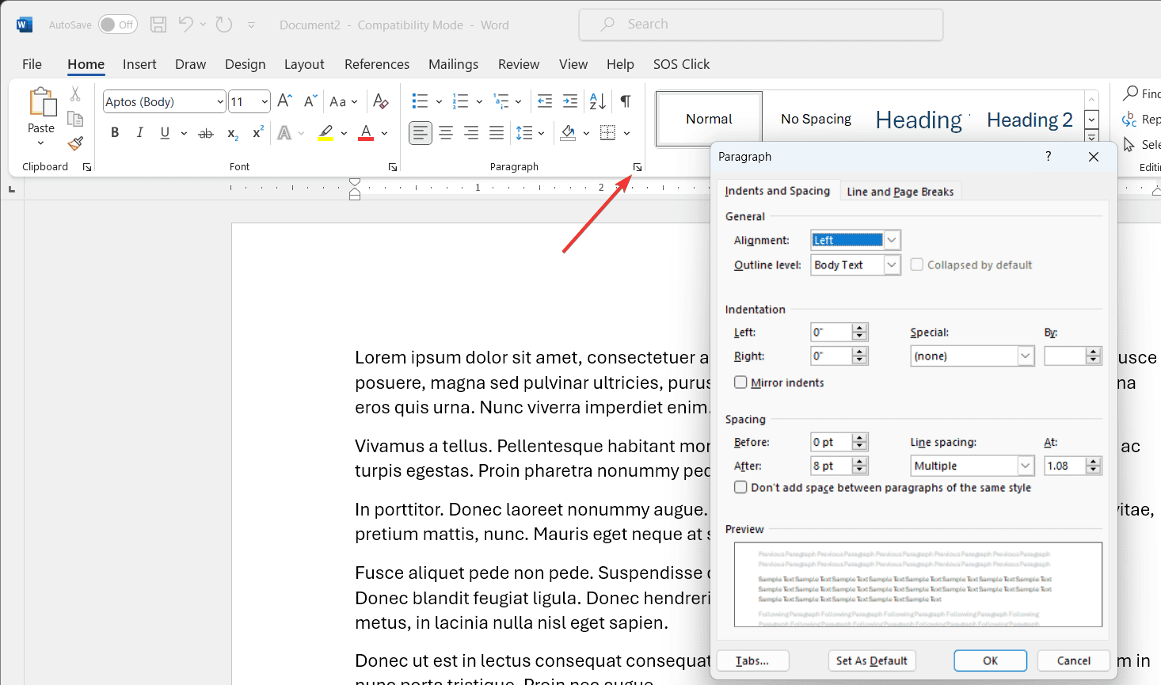Start a bulleted list
Screen dimensions: 1161x685
[x=420, y=101]
